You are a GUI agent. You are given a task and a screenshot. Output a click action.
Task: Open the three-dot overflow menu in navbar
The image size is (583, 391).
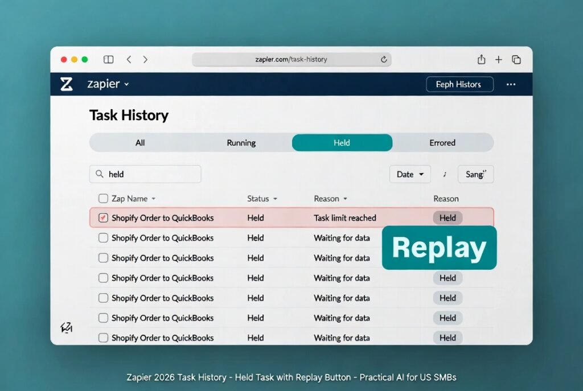(511, 84)
